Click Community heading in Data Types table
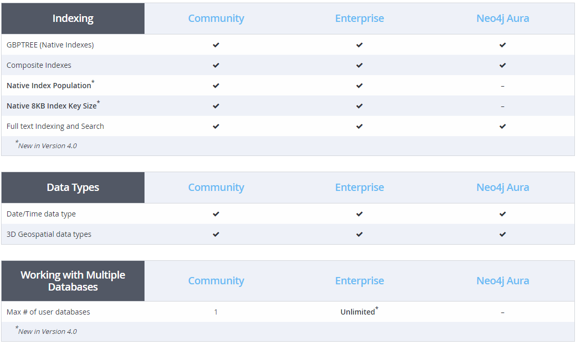Image resolution: width=577 pixels, height=349 pixels. (216, 187)
